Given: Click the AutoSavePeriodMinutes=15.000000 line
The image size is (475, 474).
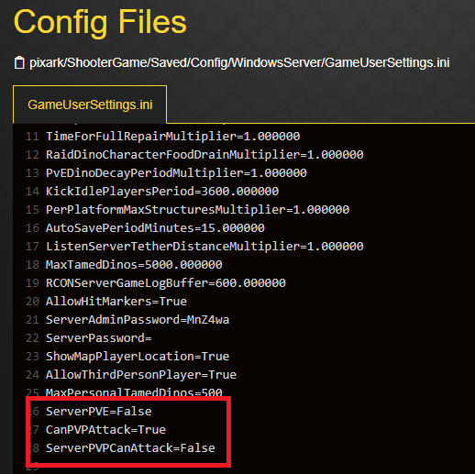Looking at the screenshot, I should click(x=155, y=228).
